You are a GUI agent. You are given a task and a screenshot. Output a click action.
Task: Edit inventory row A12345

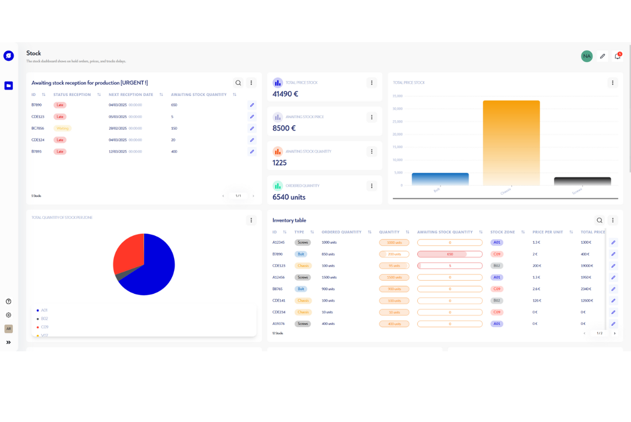(613, 243)
